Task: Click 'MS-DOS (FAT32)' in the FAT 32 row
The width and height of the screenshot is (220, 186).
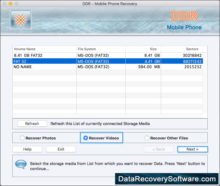Action: click(x=93, y=61)
